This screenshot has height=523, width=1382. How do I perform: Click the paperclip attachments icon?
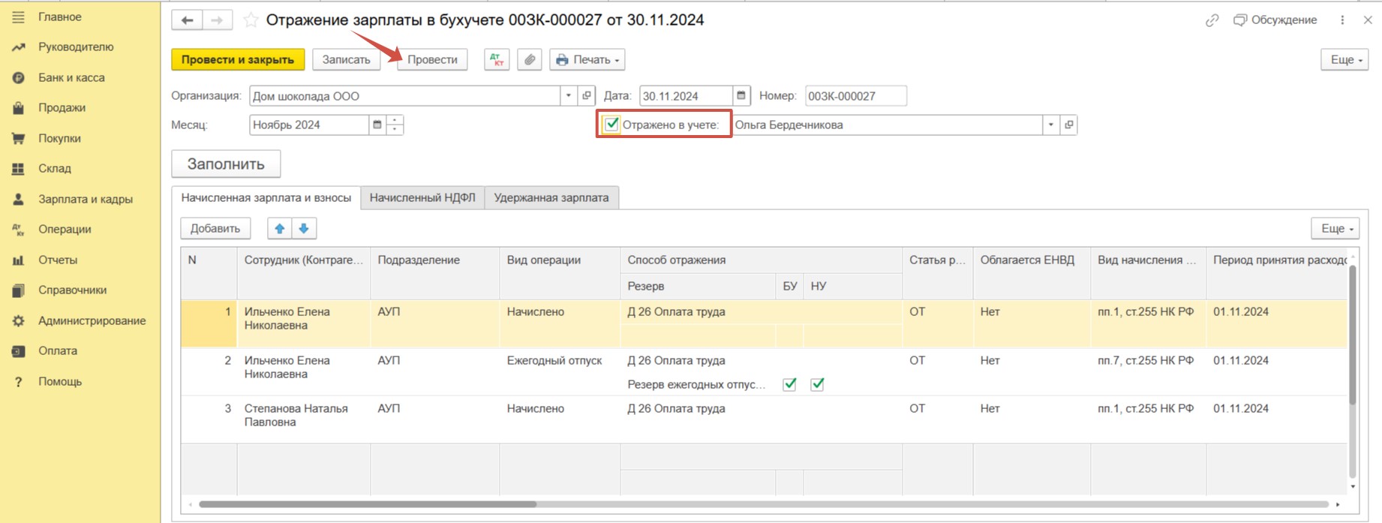pos(530,60)
